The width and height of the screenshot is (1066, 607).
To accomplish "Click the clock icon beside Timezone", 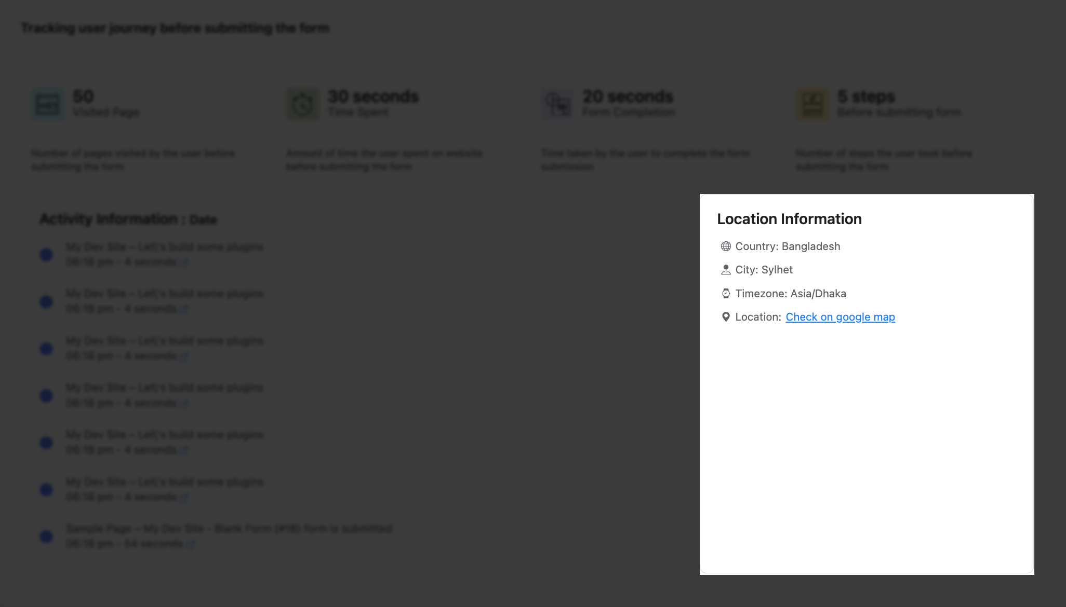I will point(725,293).
